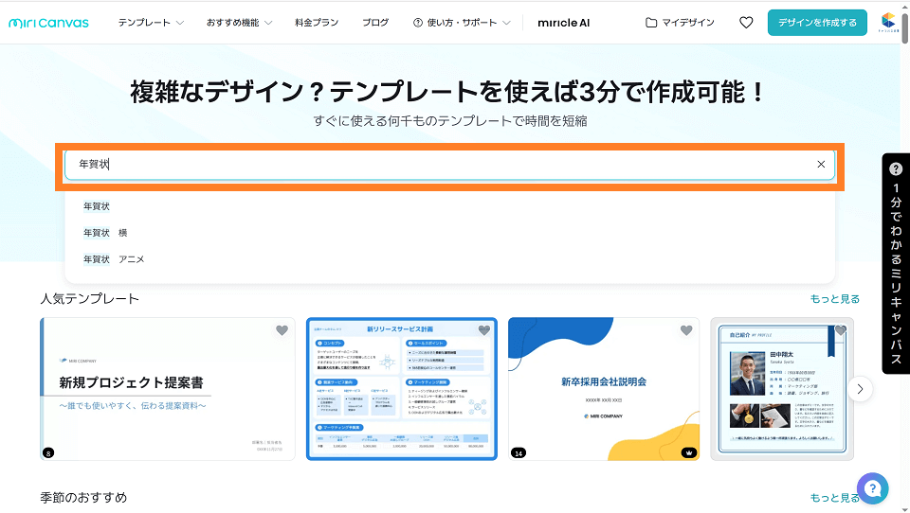
Task: Open the ブログ menu item
Action: coord(375,23)
